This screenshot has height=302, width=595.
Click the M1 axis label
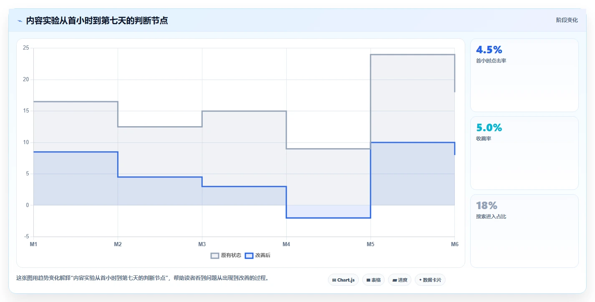(x=33, y=245)
